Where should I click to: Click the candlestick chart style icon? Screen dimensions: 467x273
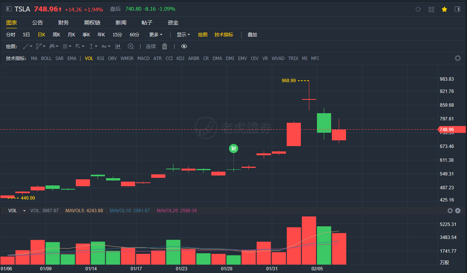118,46
